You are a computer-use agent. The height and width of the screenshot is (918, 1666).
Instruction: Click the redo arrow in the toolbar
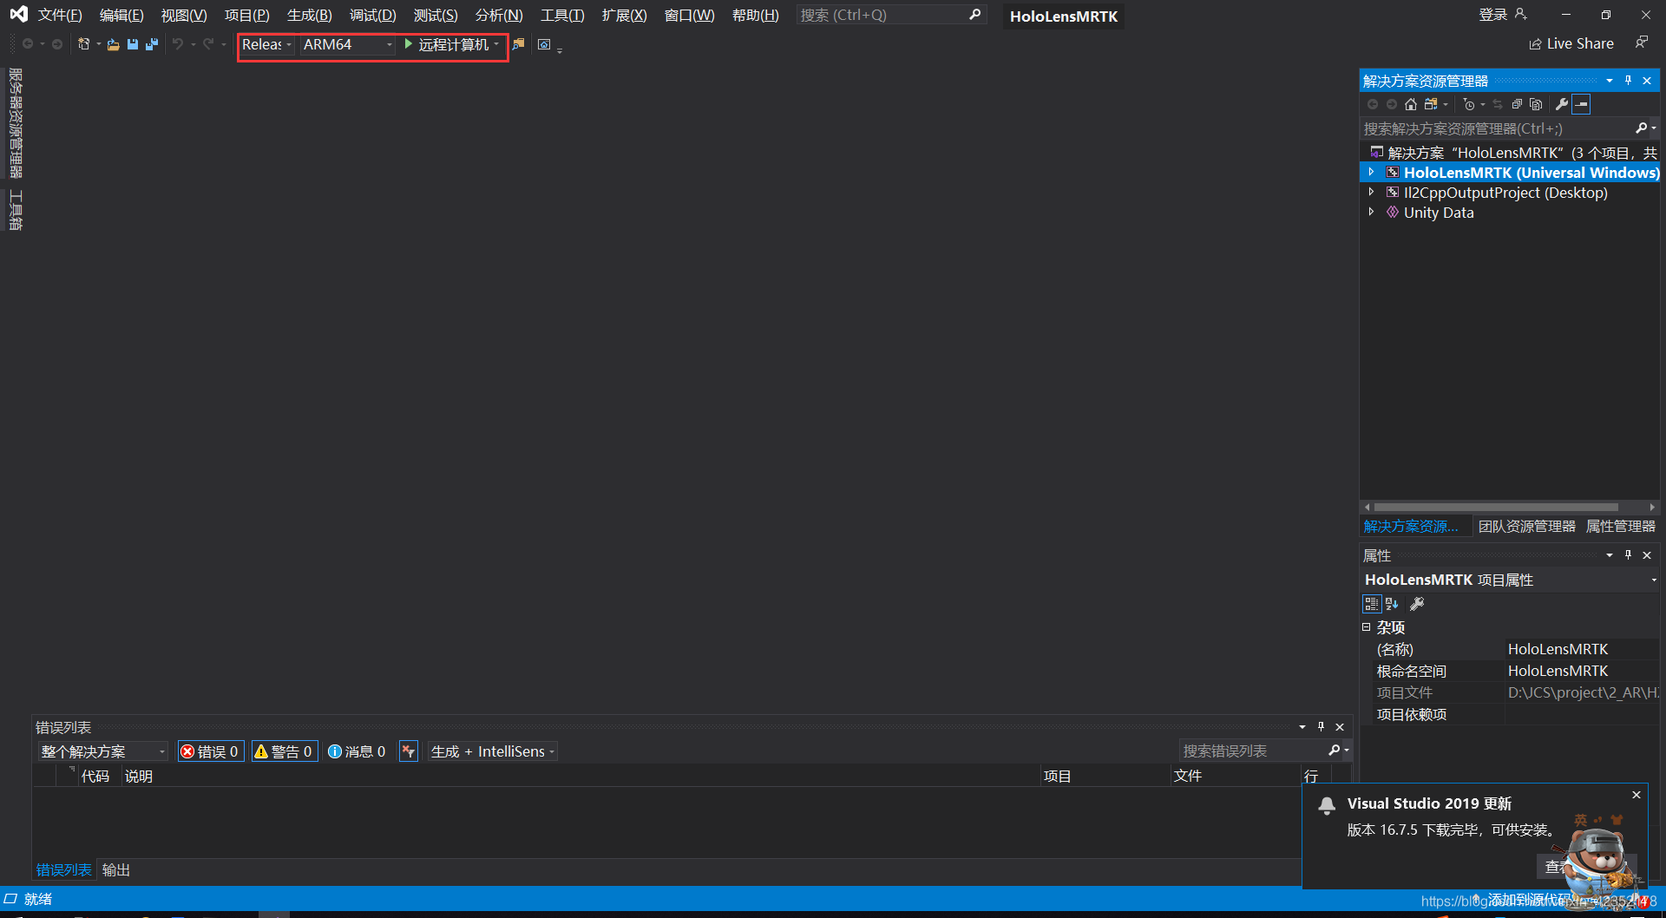208,44
